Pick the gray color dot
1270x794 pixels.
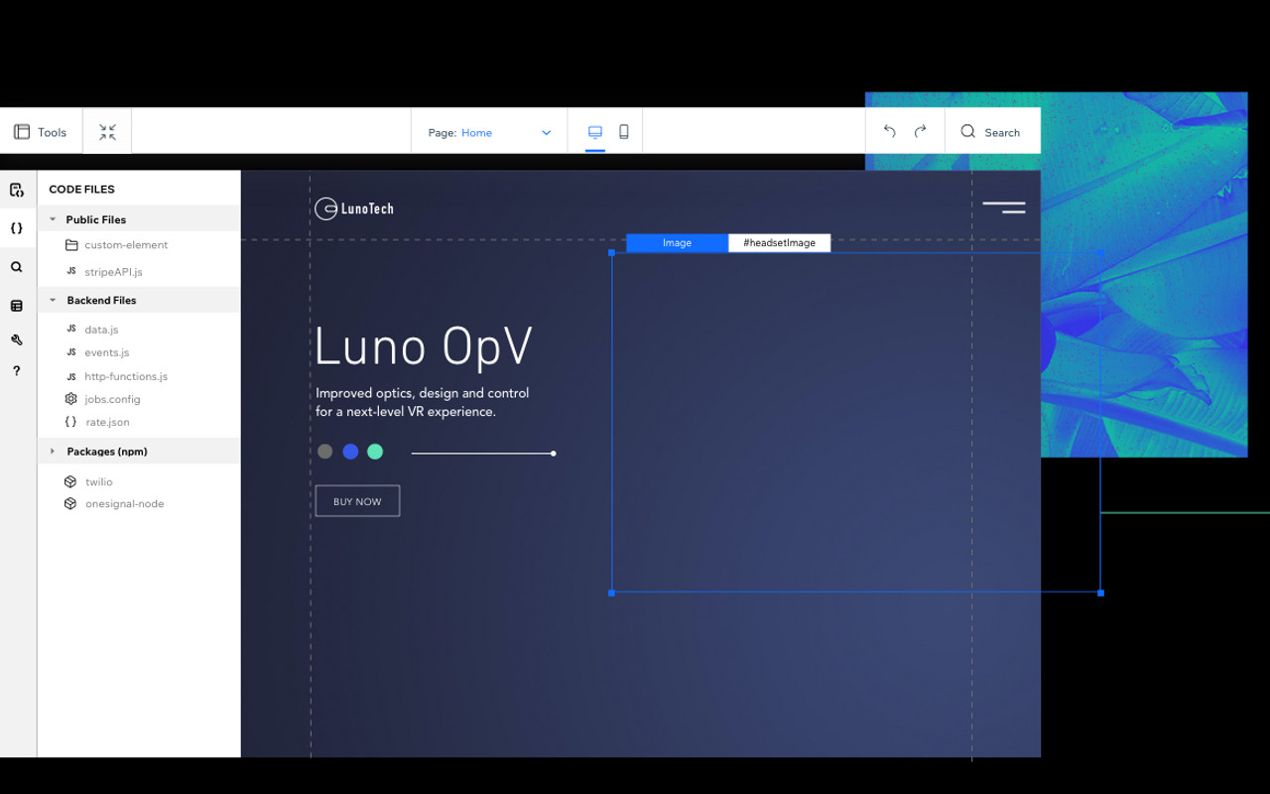[x=324, y=452]
